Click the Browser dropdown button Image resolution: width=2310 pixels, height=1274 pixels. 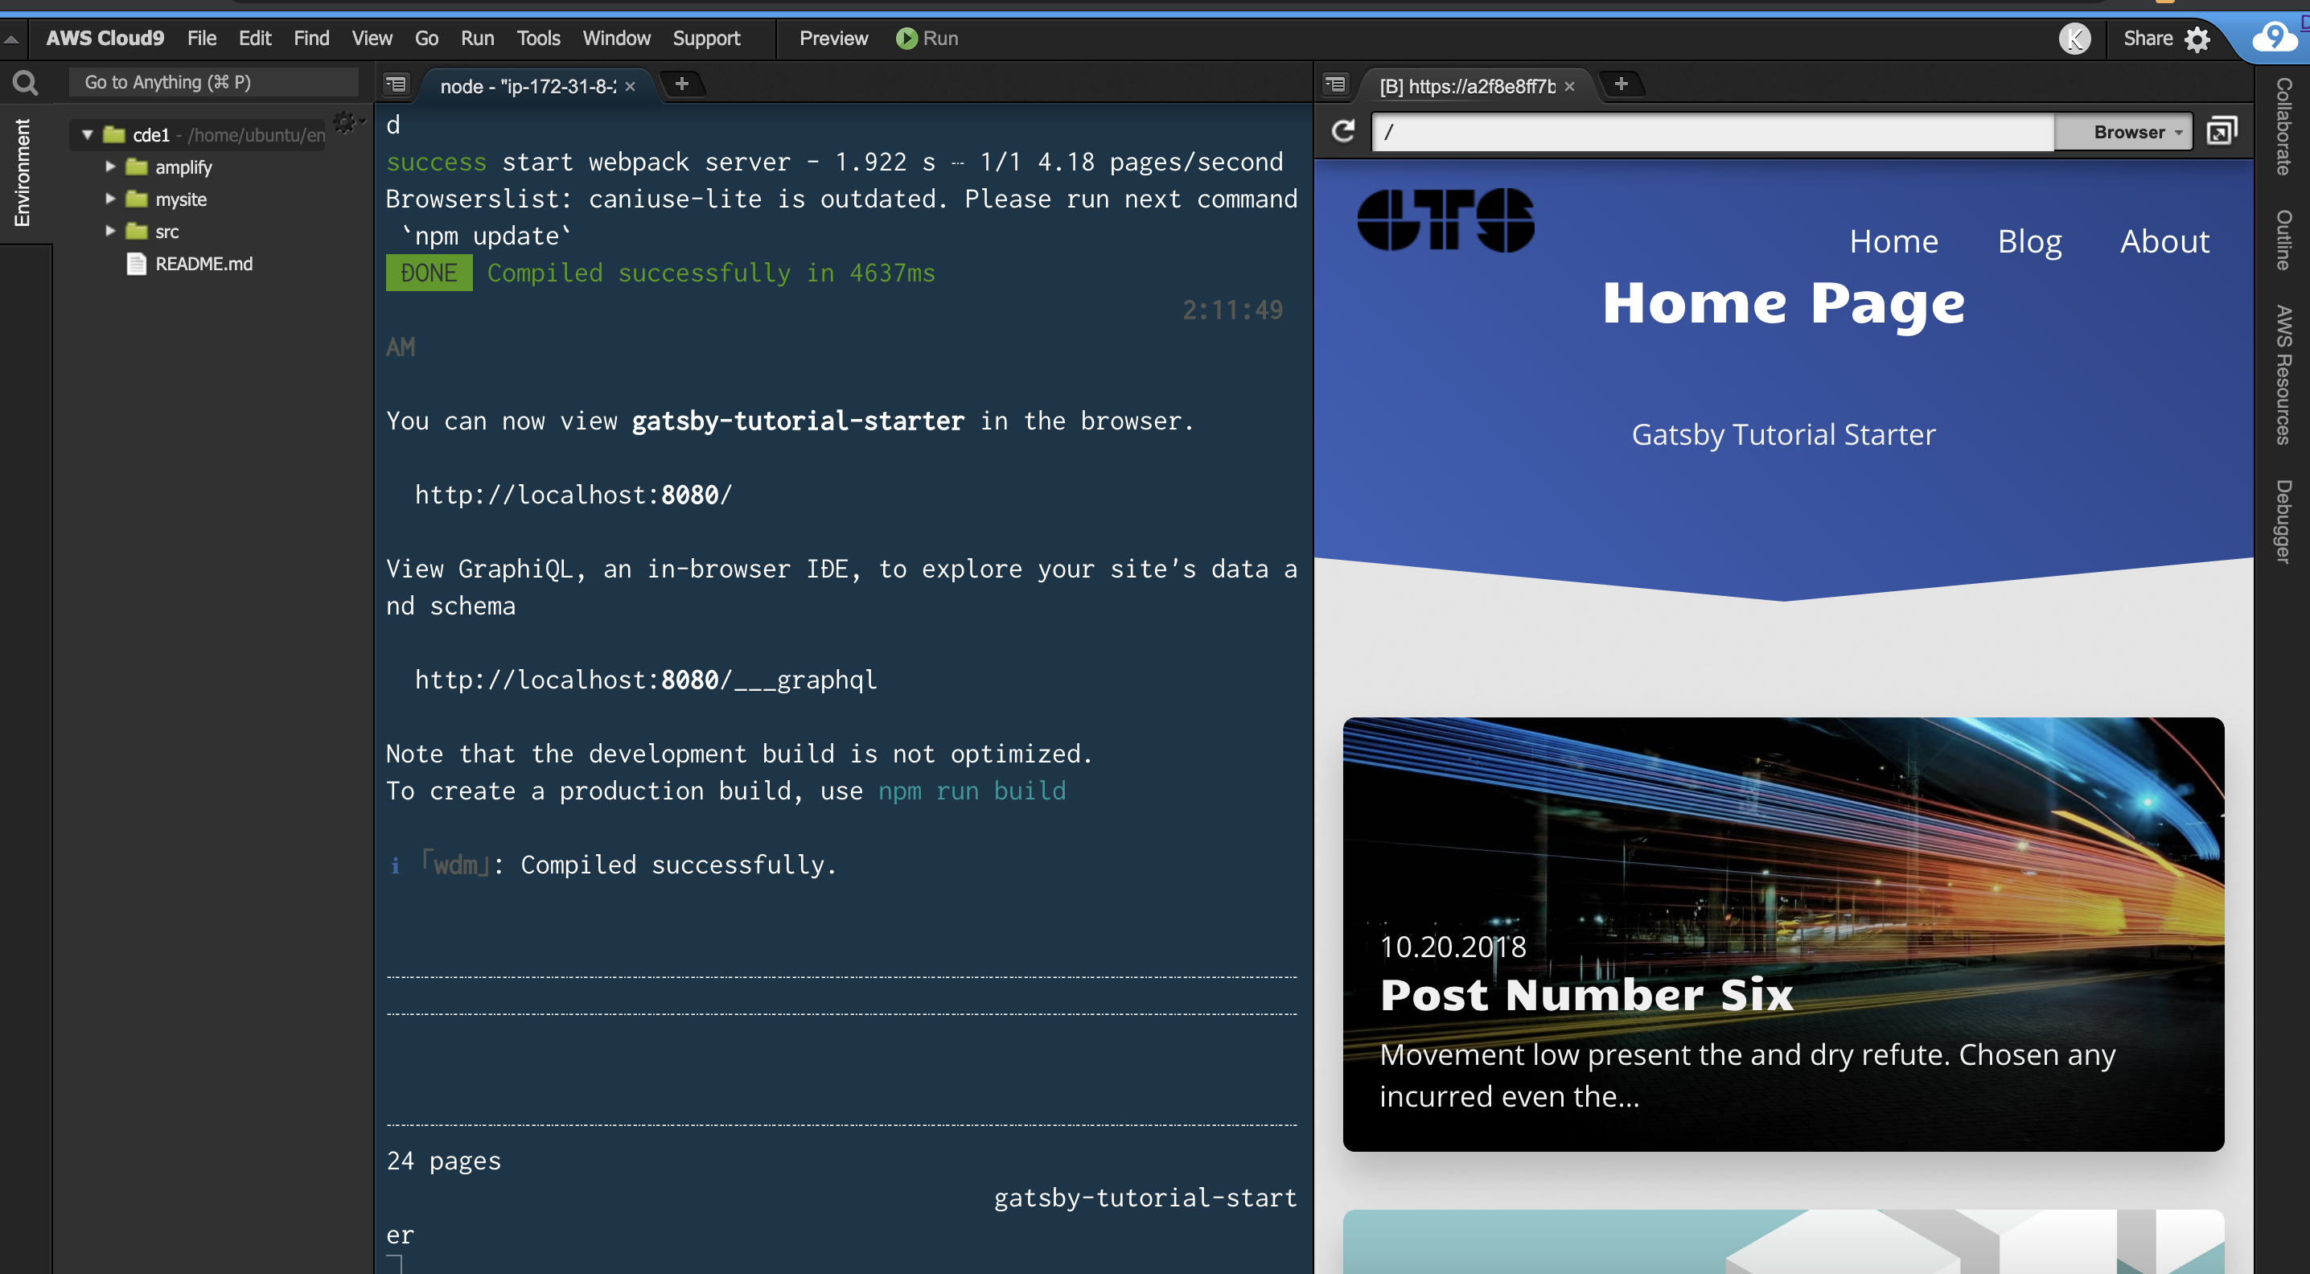pyautogui.click(x=2131, y=132)
